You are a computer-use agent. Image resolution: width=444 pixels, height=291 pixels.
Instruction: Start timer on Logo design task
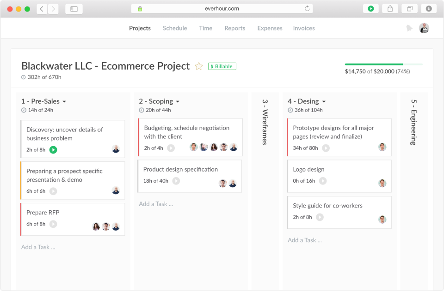[x=323, y=181]
